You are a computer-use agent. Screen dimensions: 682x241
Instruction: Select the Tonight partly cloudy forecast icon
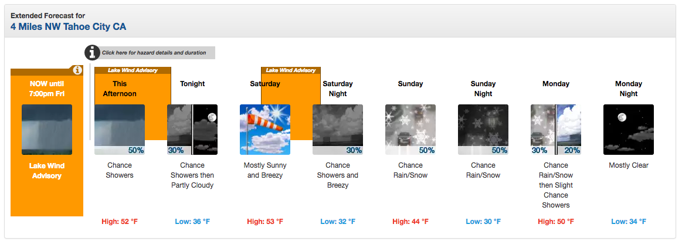[192, 130]
